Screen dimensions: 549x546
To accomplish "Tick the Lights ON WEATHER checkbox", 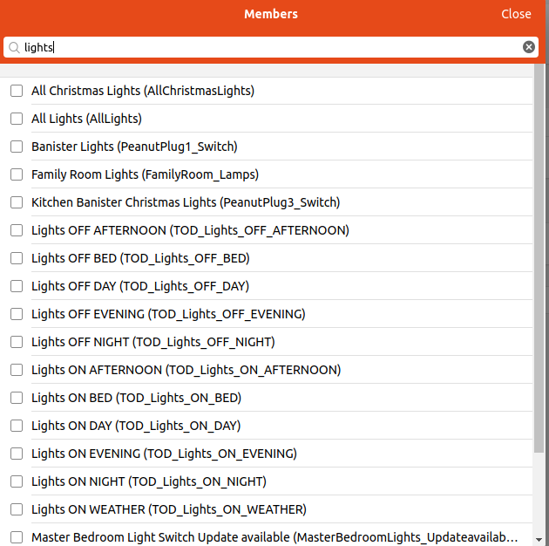I will (x=17, y=509).
